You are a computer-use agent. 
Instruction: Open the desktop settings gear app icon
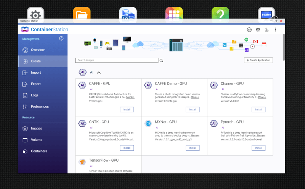(x=35, y=15)
